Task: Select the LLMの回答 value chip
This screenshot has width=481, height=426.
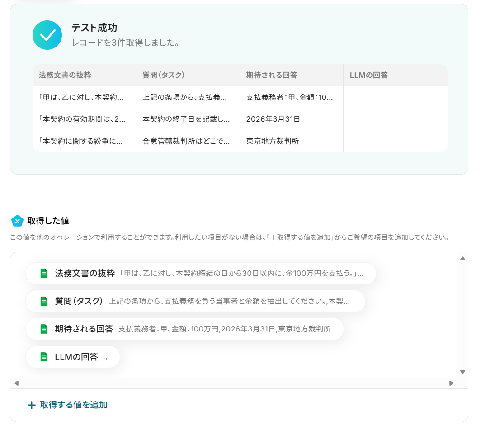Action: pyautogui.click(x=73, y=357)
